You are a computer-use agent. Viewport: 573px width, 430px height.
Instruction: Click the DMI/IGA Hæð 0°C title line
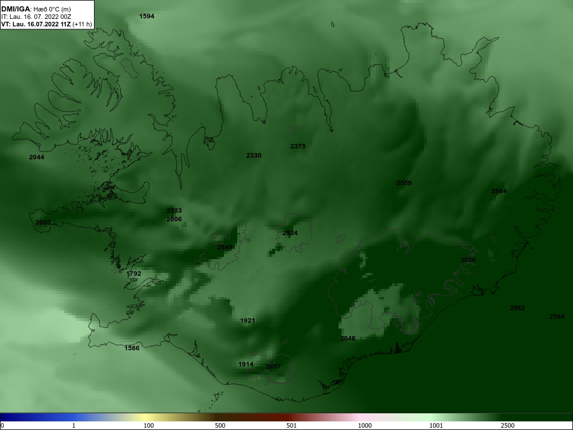(36, 9)
